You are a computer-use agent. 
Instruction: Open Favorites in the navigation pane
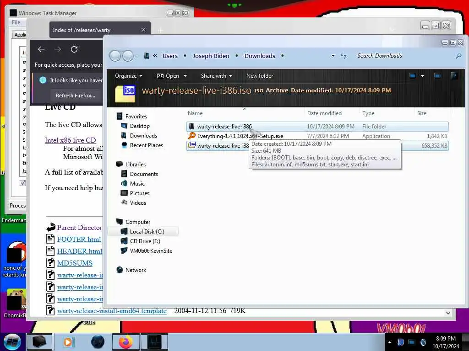coord(136,117)
